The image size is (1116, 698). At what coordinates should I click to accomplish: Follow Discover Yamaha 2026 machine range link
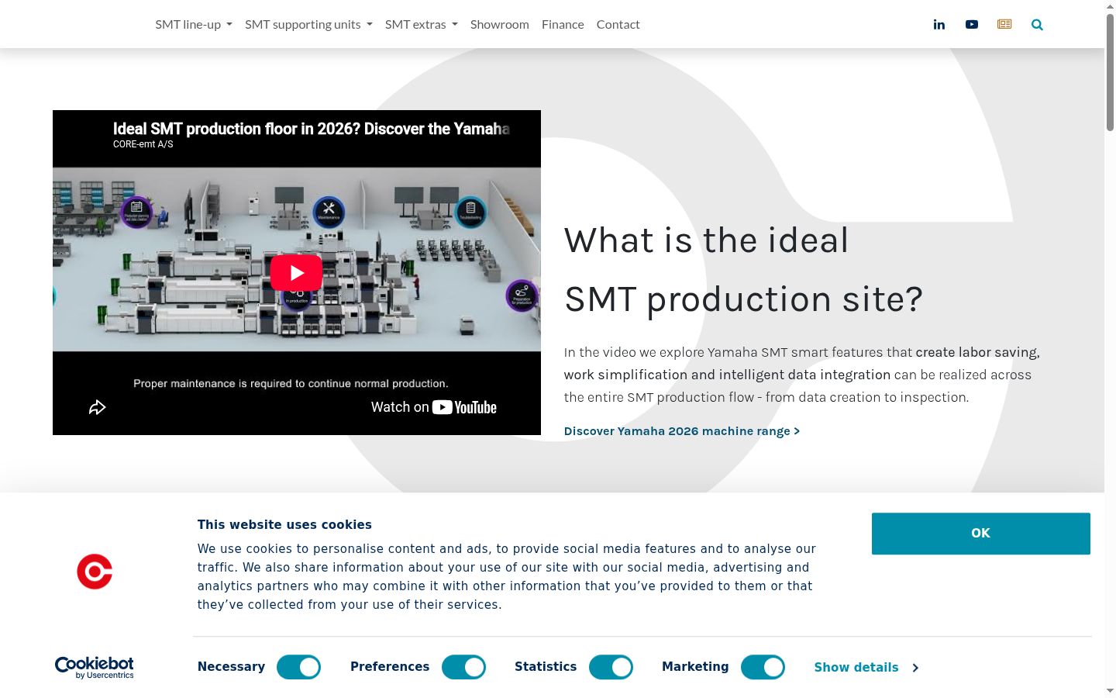tap(682, 431)
